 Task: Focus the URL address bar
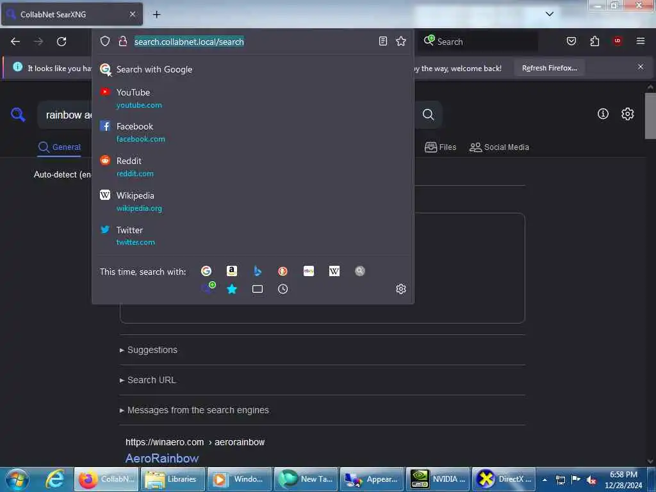click(253, 42)
